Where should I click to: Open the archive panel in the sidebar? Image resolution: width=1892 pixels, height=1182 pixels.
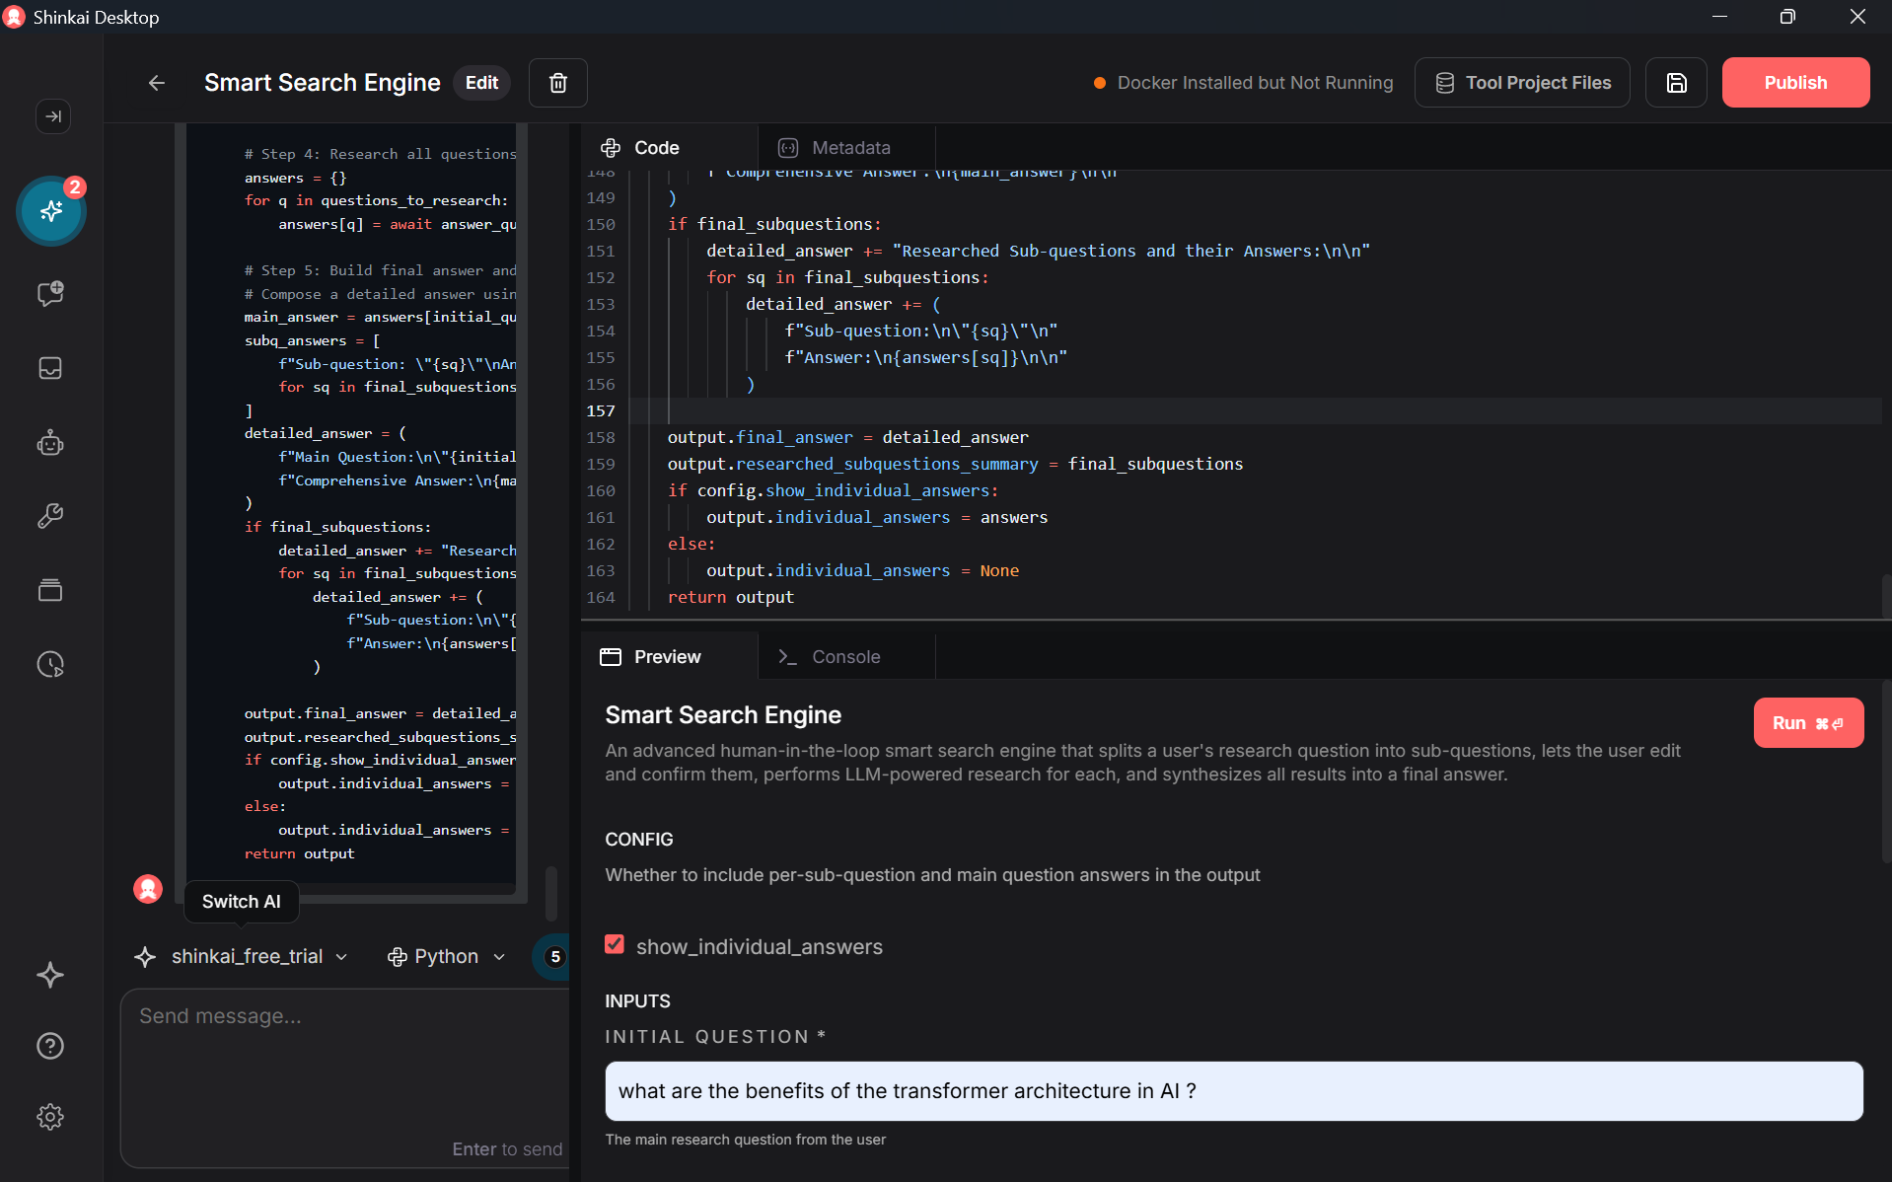point(50,590)
